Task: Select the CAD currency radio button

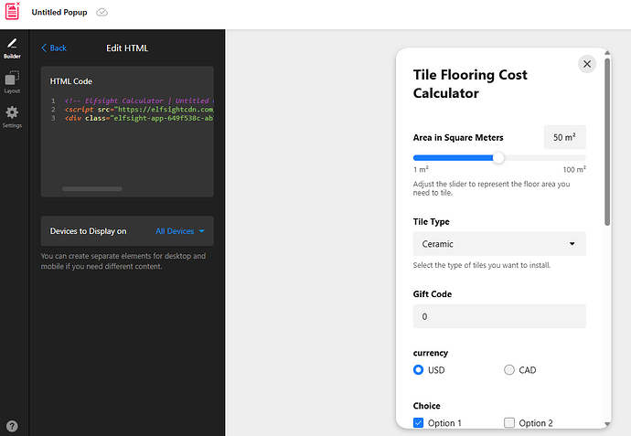Action: pyautogui.click(x=509, y=370)
